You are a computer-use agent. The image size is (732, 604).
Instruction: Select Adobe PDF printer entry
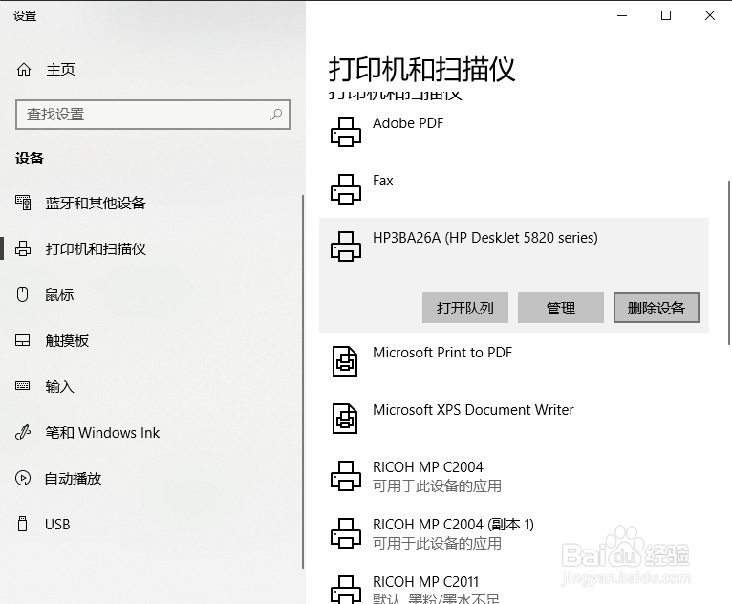pyautogui.click(x=514, y=132)
